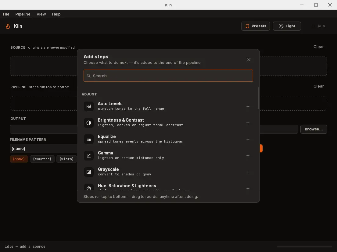The width and height of the screenshot is (337, 252).
Task: Click the sun icon on Light button
Action: [281, 26]
